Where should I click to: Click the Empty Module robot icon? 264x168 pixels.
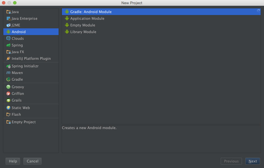click(67, 25)
